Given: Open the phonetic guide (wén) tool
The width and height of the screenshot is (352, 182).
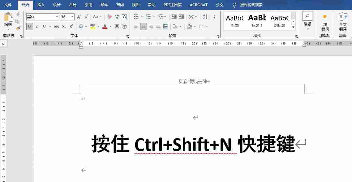Looking at the screenshot, I should 117,17.
